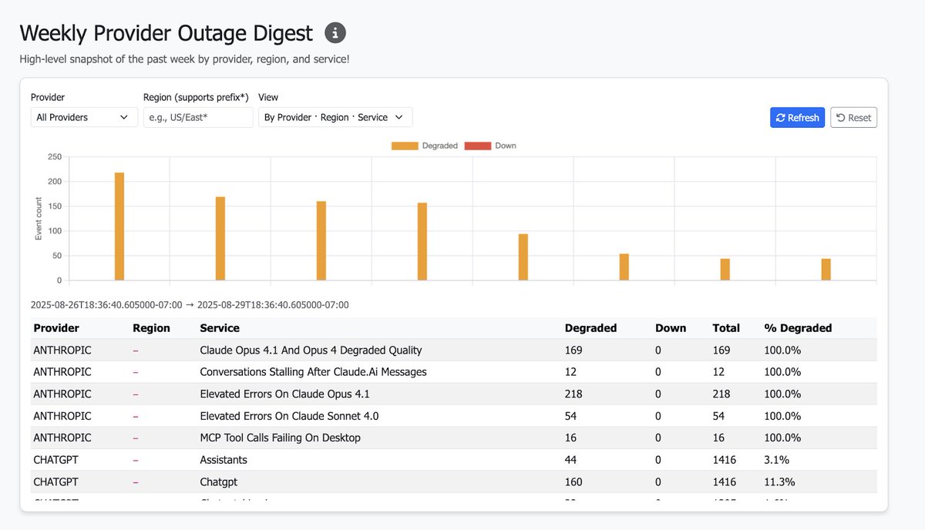Toggle the Down legend series
This screenshot has height=530, width=925.
[x=490, y=146]
